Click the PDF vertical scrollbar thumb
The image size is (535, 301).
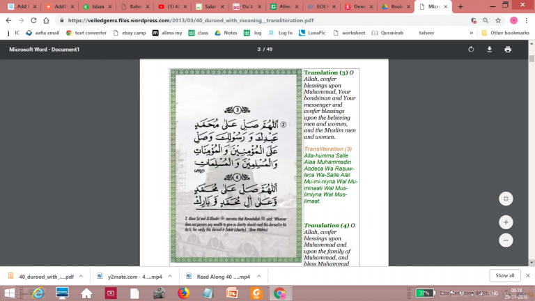[x=532, y=58]
